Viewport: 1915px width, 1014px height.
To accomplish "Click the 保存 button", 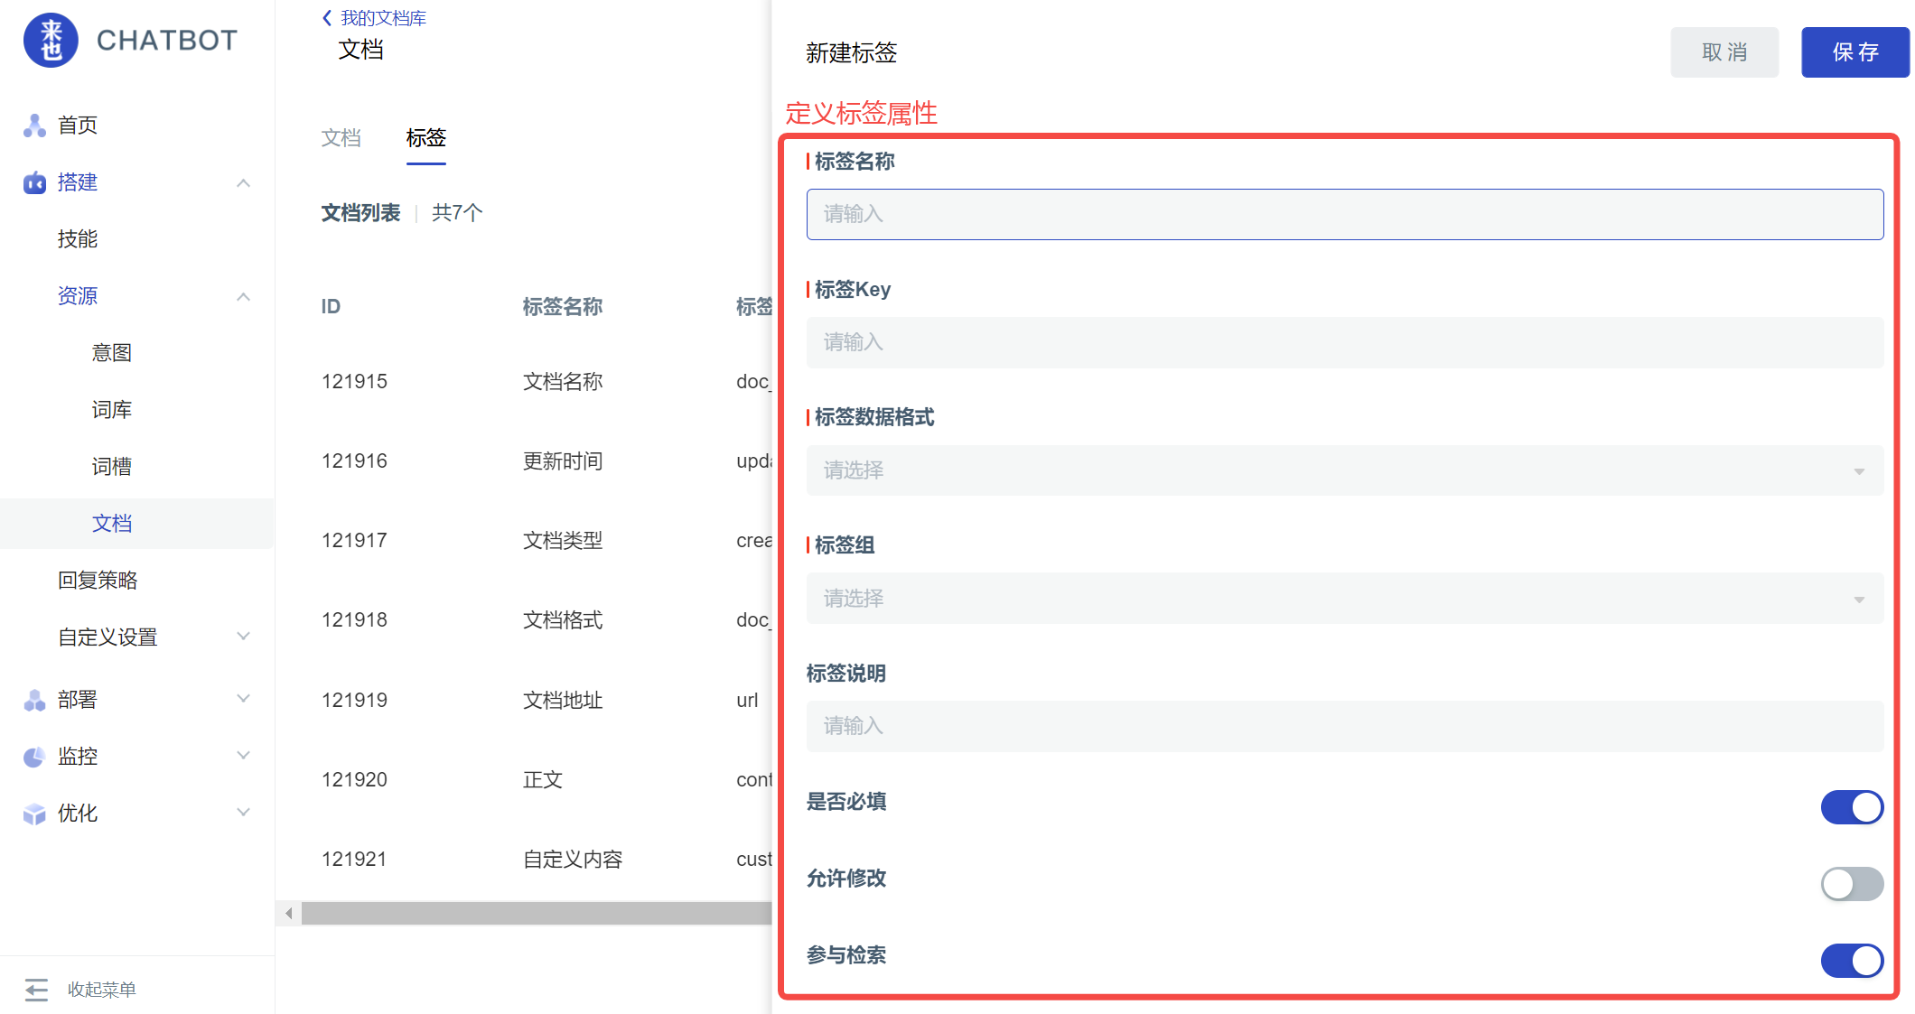I will (x=1855, y=52).
